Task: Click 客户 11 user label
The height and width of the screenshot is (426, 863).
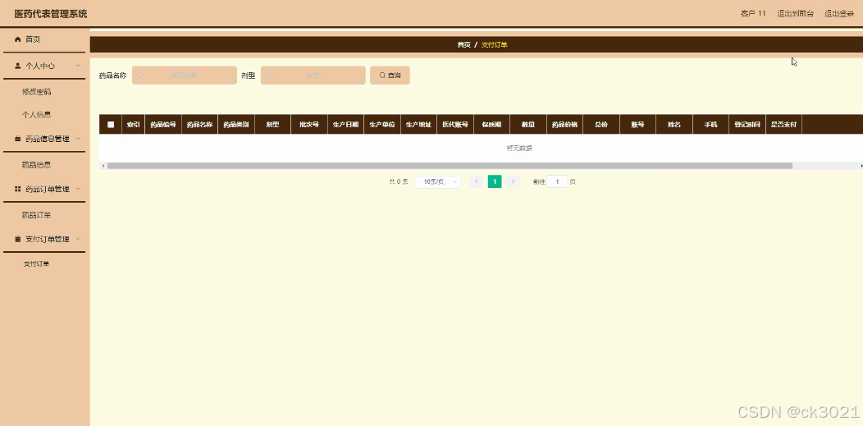Action: pyautogui.click(x=753, y=13)
